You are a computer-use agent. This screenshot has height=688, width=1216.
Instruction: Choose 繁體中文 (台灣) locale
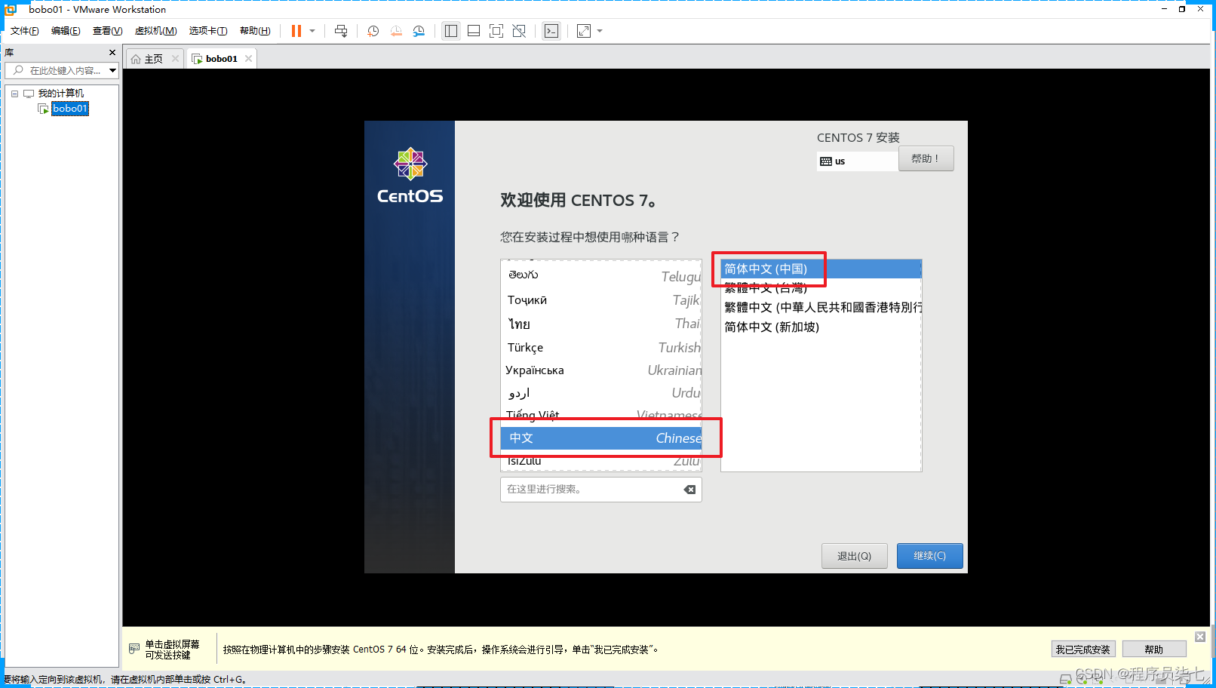point(821,288)
